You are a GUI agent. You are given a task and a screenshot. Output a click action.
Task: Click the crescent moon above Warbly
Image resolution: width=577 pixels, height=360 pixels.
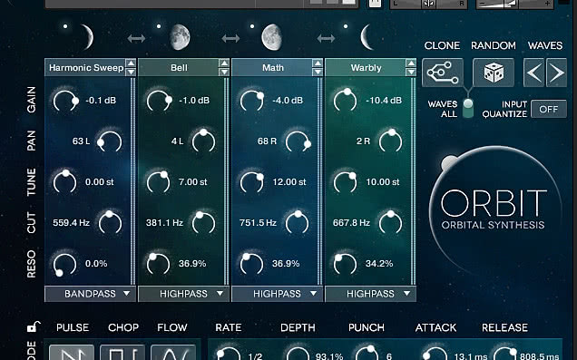coord(367,37)
